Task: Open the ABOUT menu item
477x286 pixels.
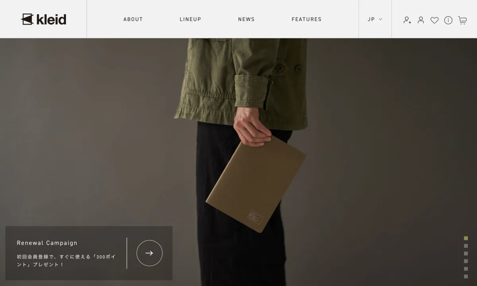Action: [x=133, y=19]
